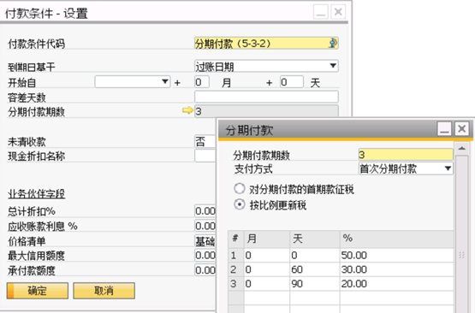Viewport: 475px width, 313px height.
Task: Open the 价格清单 field showing 基础
Action: [x=205, y=241]
